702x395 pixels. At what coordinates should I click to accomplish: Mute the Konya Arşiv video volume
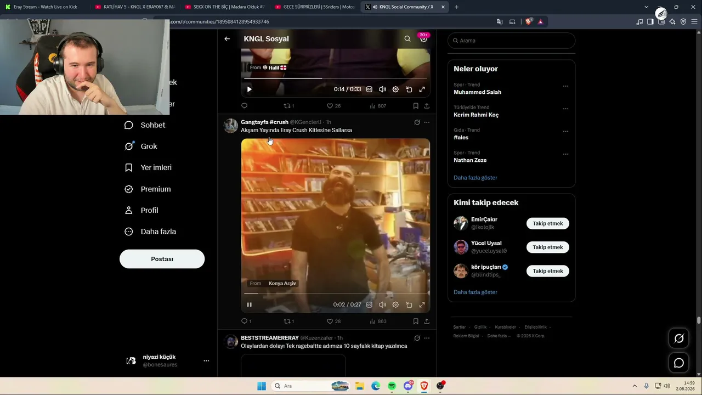382,305
